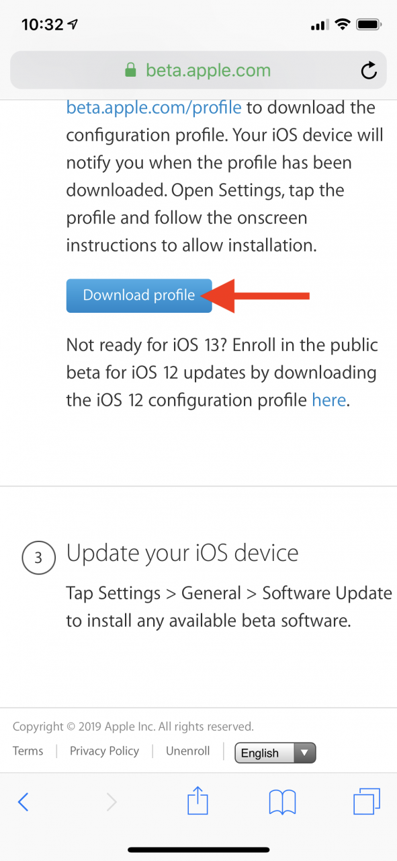Tap the Safari back arrow
The height and width of the screenshot is (861, 397).
pyautogui.click(x=23, y=802)
